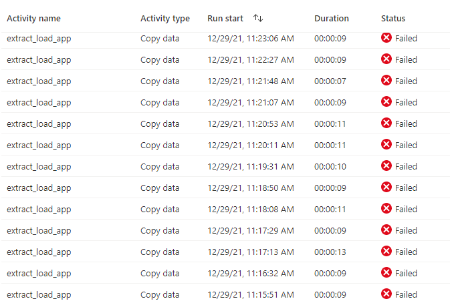
Task: Click the failed icon for the 11:17:13 AM run
Action: (x=386, y=251)
